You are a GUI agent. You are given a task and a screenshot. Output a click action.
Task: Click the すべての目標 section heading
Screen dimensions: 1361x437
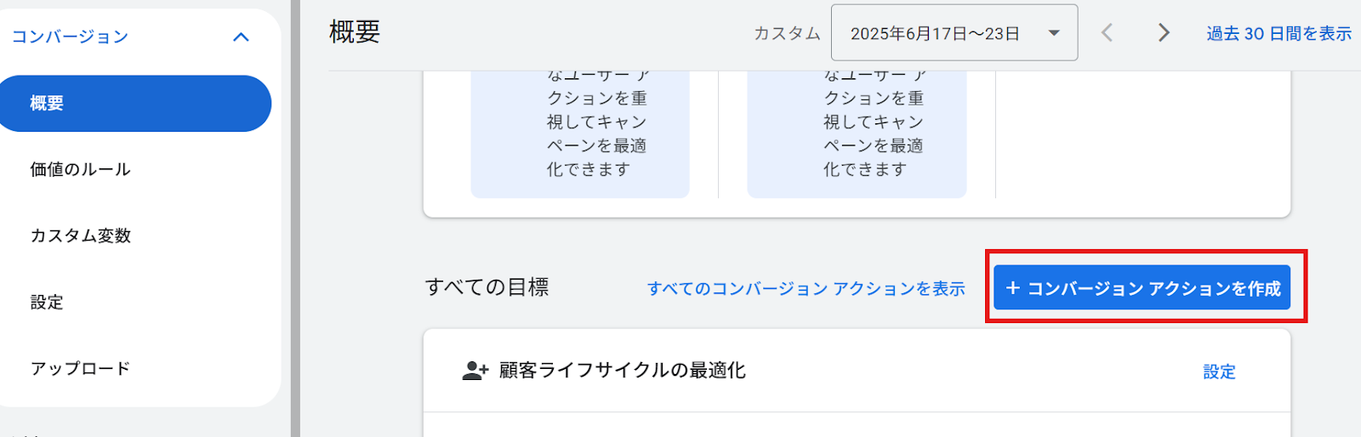(x=487, y=287)
